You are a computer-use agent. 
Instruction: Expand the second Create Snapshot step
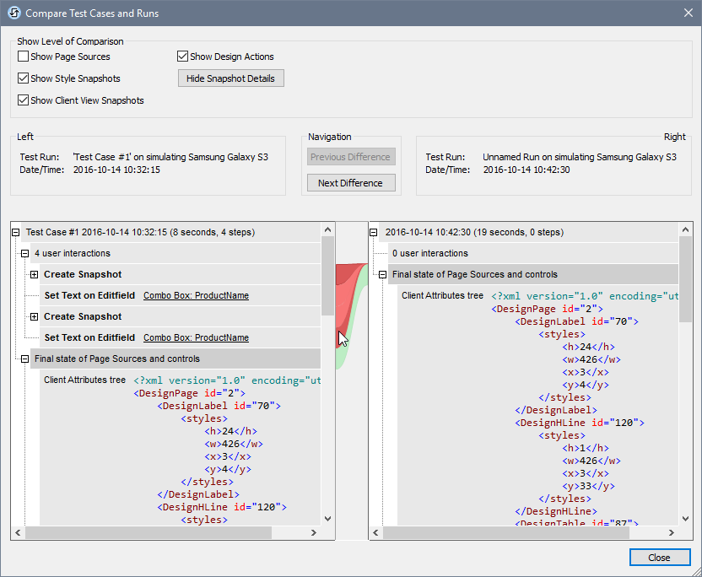(x=34, y=316)
